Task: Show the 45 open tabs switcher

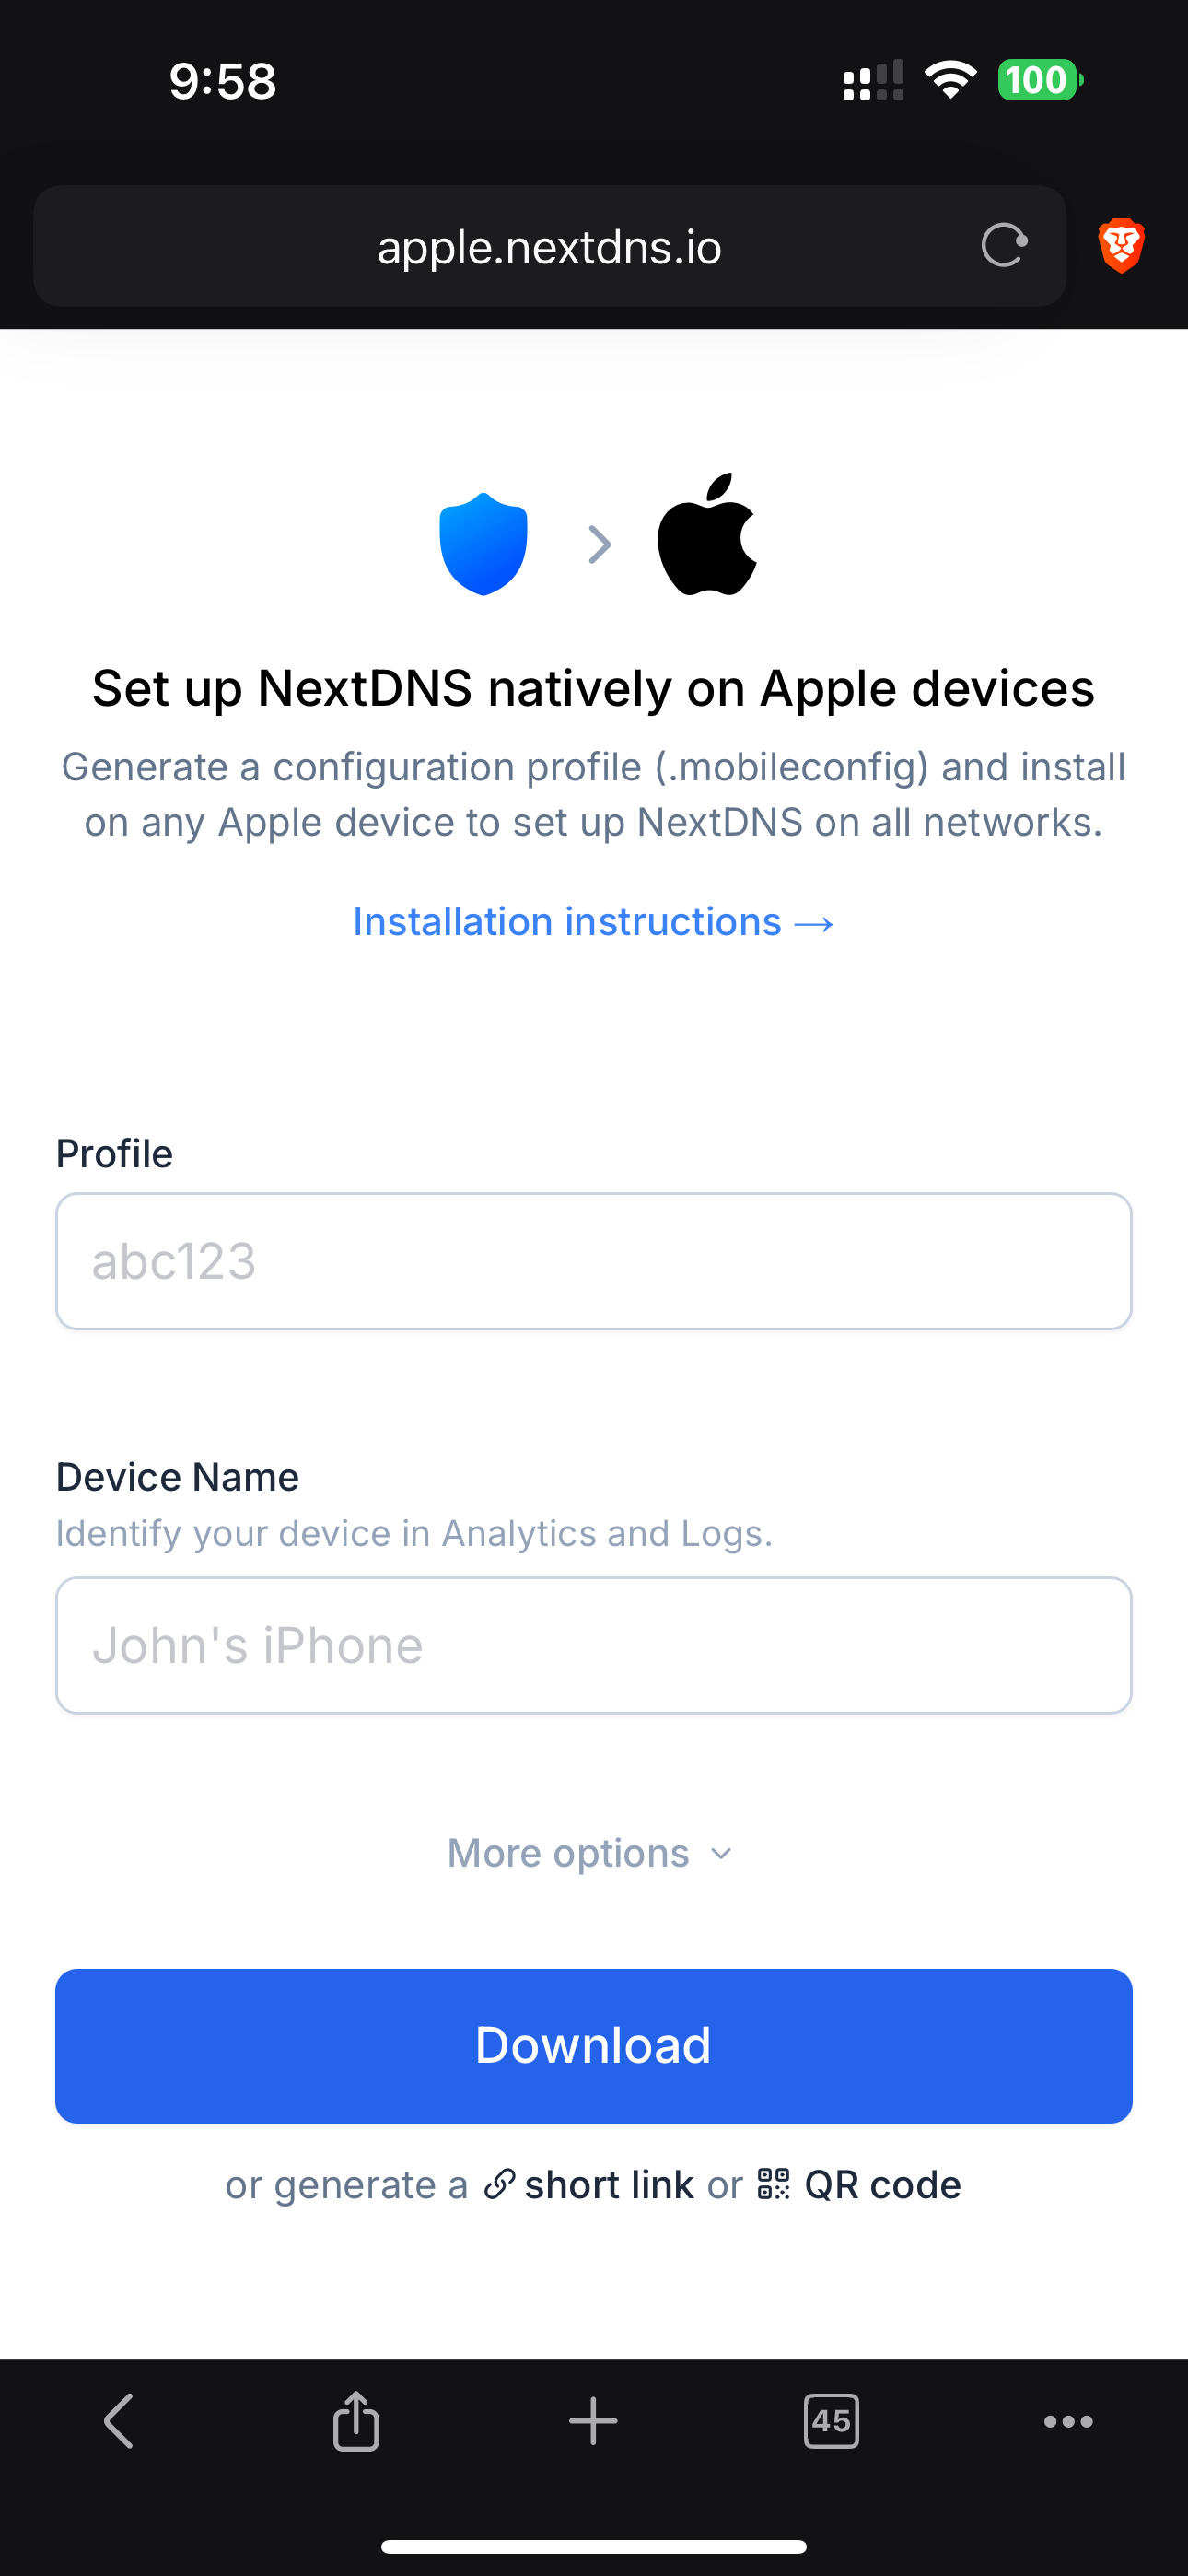Action: pyautogui.click(x=831, y=2421)
